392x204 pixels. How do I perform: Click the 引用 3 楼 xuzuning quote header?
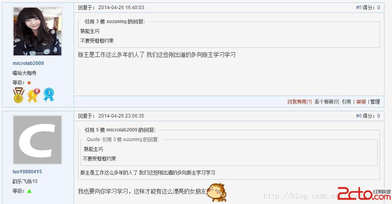114,22
